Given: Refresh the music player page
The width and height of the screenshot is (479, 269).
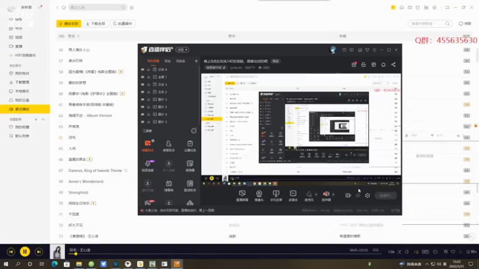Looking at the screenshot, I should (63, 8).
